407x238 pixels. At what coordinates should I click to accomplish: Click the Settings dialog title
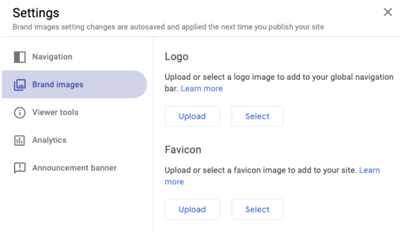[x=36, y=13]
